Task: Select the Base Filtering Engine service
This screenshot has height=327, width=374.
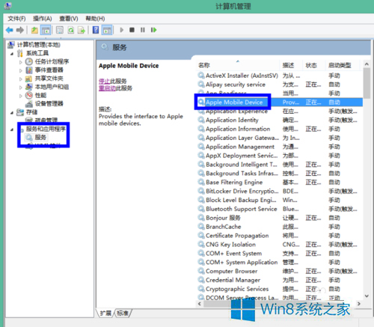Action: [x=234, y=183]
